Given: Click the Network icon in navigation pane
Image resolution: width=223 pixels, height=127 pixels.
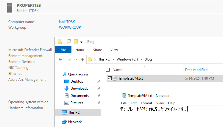Looking at the screenshot, I should [64, 122].
